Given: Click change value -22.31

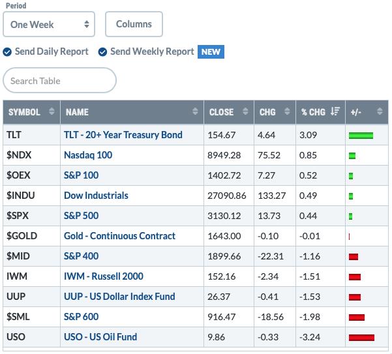Looking at the screenshot, I should (x=271, y=257).
